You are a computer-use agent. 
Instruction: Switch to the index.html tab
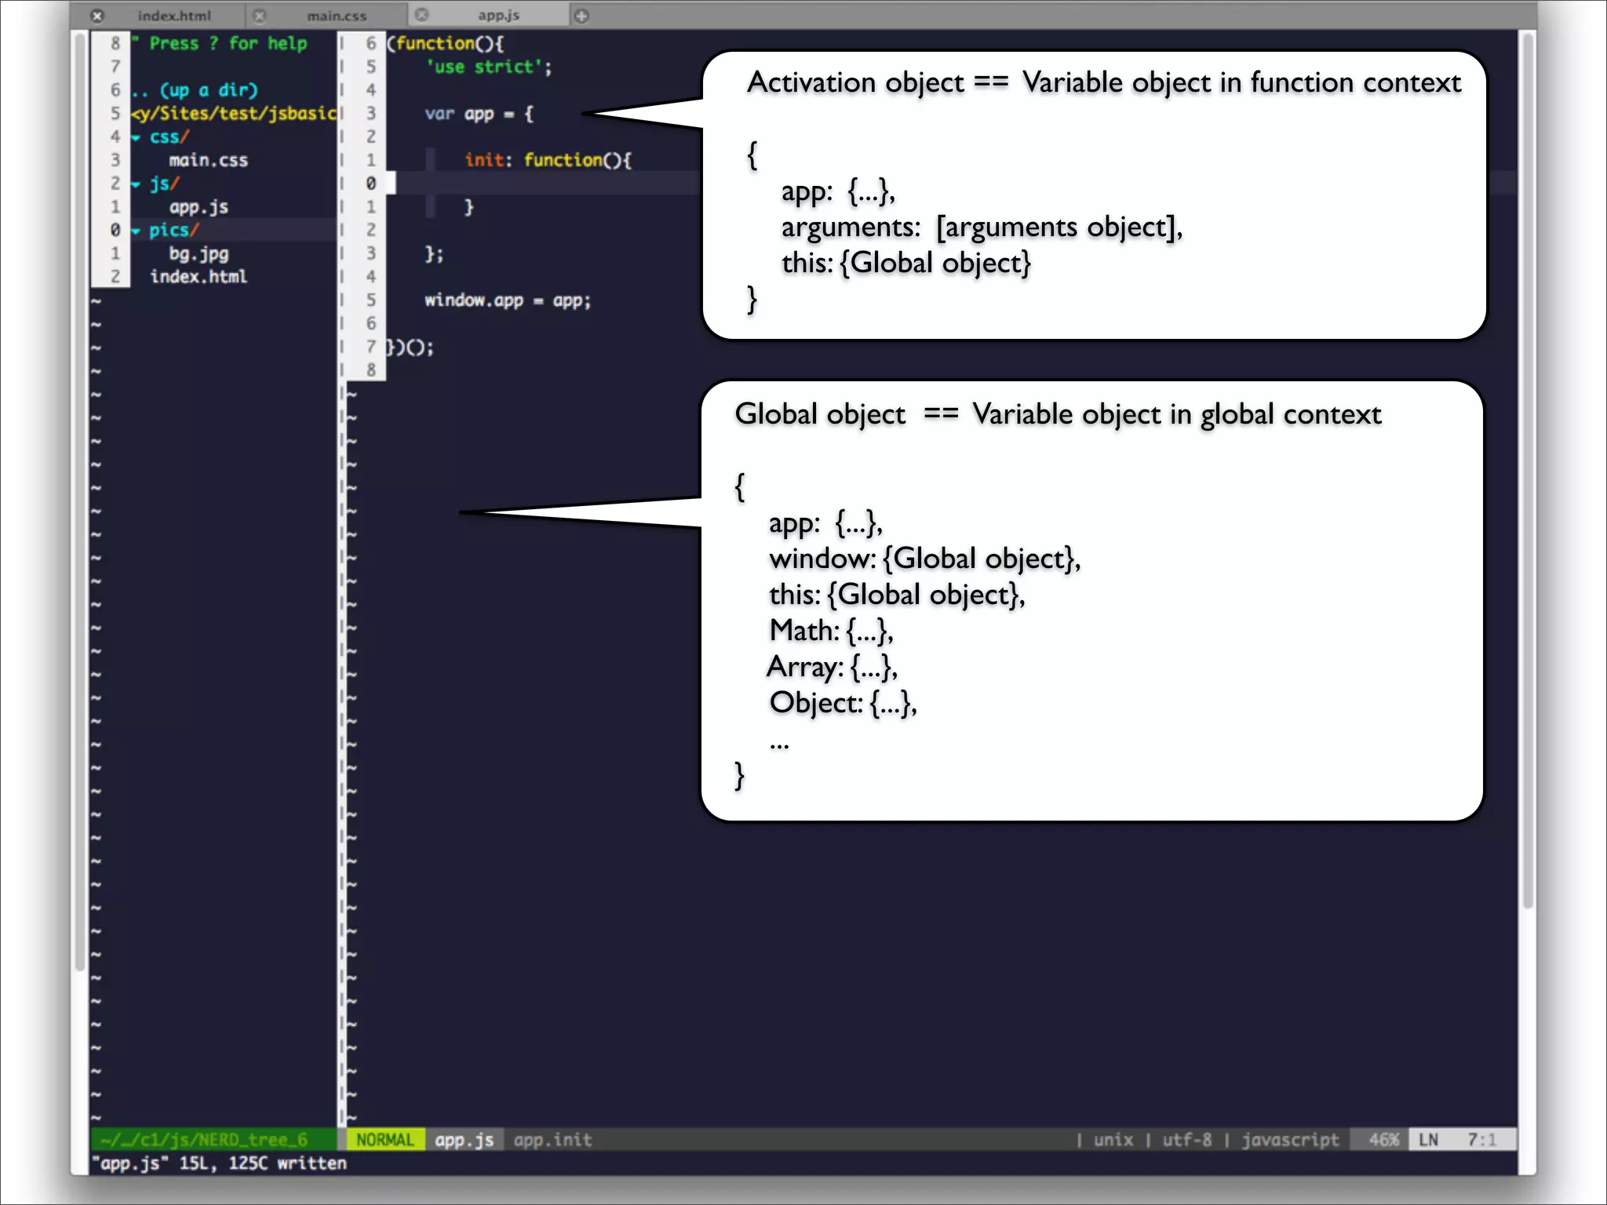174,16
